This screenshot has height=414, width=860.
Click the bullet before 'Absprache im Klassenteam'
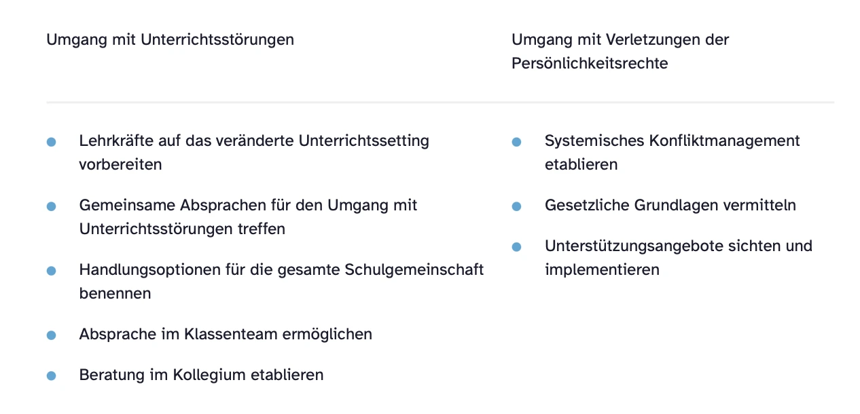click(51, 335)
